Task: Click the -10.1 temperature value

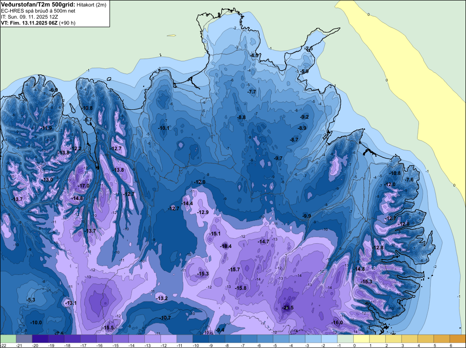Action: (164, 128)
